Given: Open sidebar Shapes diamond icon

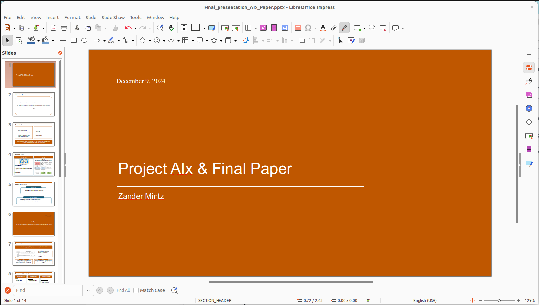Looking at the screenshot, I should coord(529,122).
